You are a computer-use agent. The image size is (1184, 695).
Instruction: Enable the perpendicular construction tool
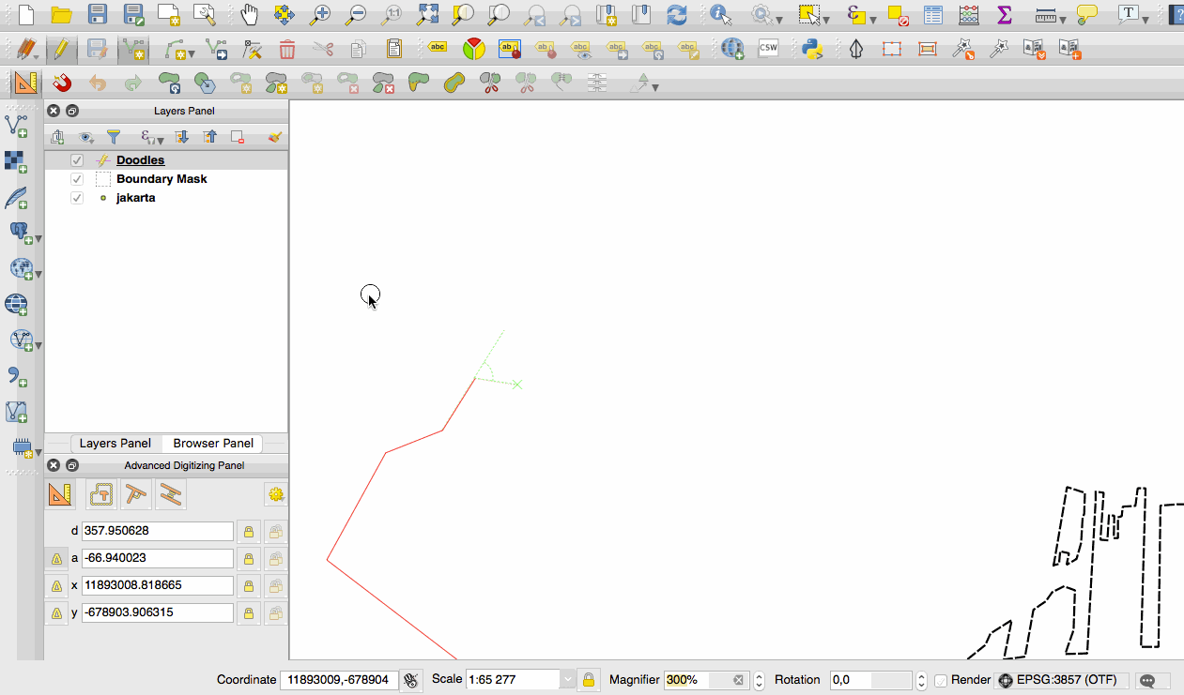(136, 494)
